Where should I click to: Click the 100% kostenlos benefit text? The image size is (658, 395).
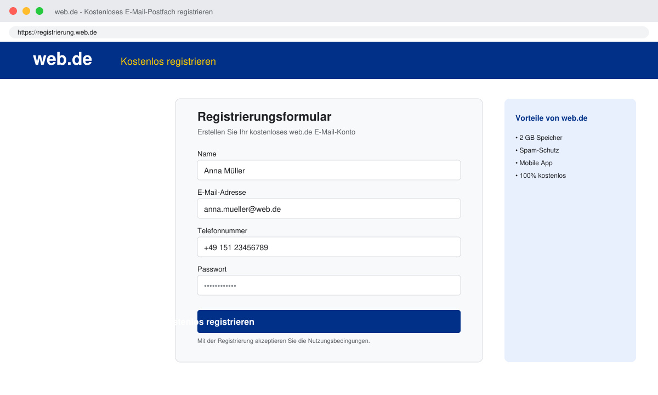[541, 176]
